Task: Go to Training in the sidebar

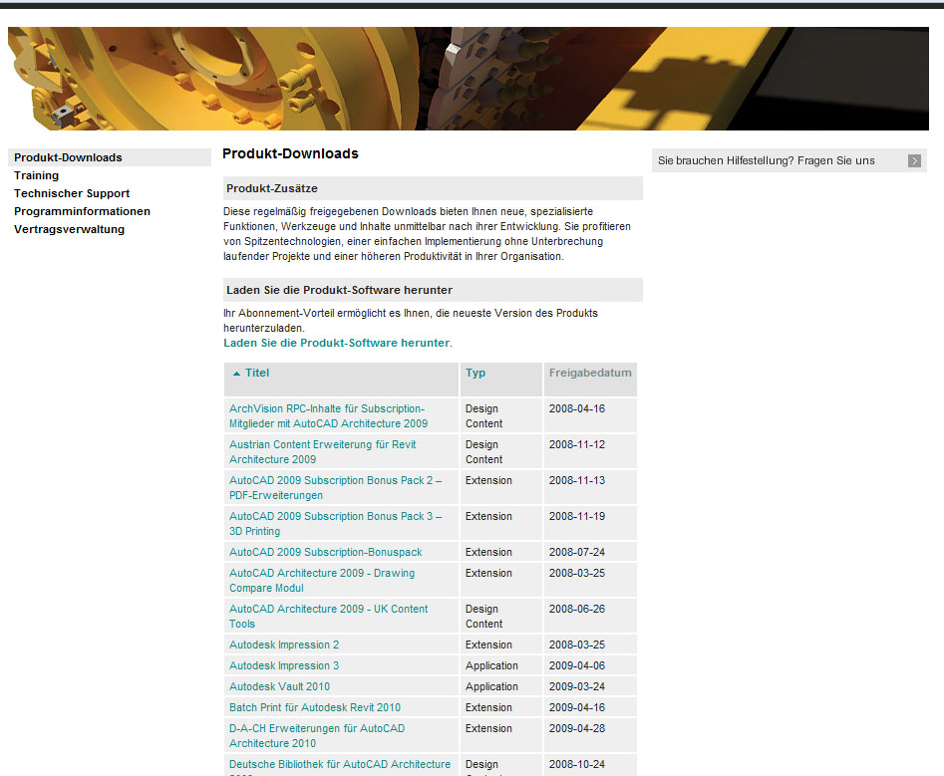Action: pyautogui.click(x=36, y=175)
